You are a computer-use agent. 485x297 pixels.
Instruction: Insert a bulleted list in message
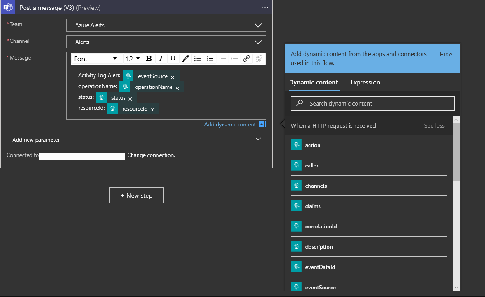point(198,59)
